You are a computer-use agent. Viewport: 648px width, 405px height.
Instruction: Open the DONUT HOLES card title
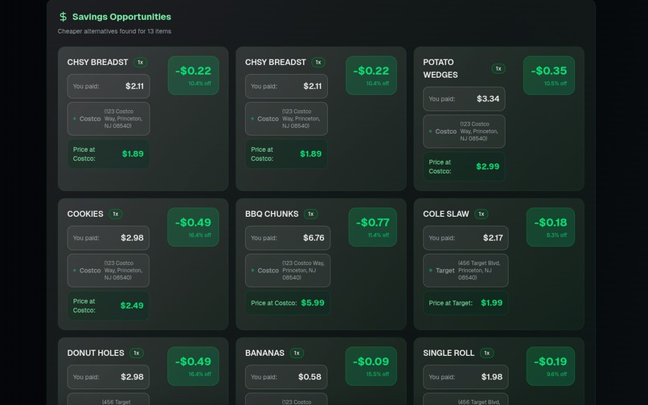[96, 353]
